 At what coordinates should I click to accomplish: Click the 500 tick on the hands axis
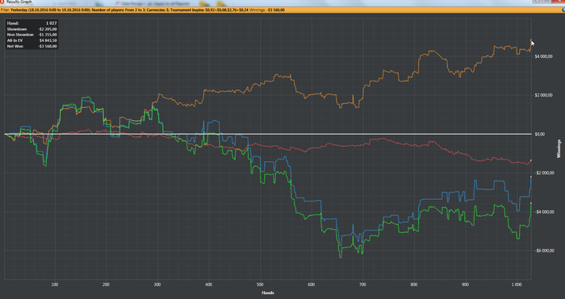click(260, 284)
